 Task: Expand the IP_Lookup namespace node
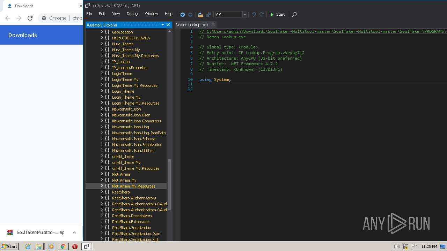pos(102,61)
